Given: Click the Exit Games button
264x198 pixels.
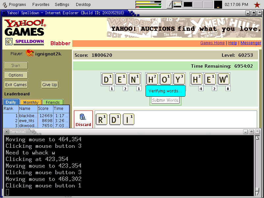Looking at the screenshot, I should pyautogui.click(x=16, y=84).
